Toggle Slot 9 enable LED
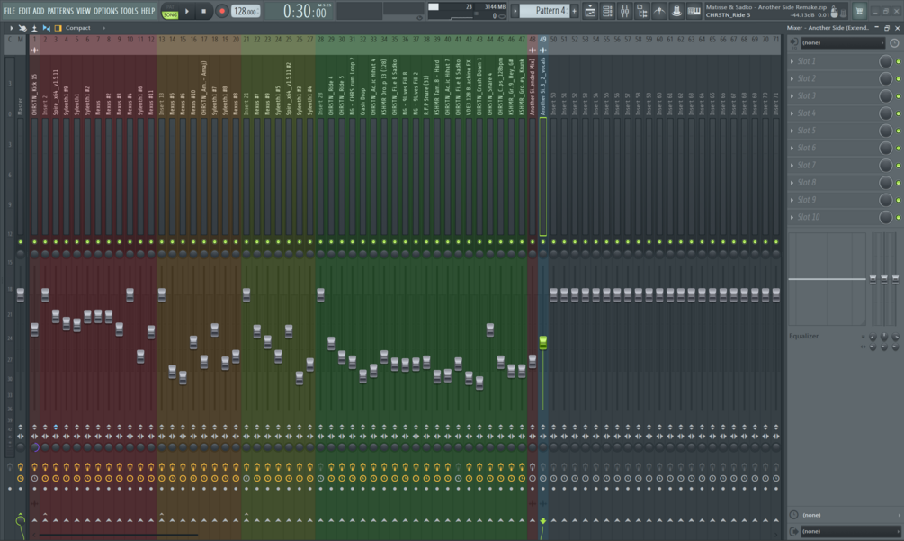904x541 pixels. (898, 200)
